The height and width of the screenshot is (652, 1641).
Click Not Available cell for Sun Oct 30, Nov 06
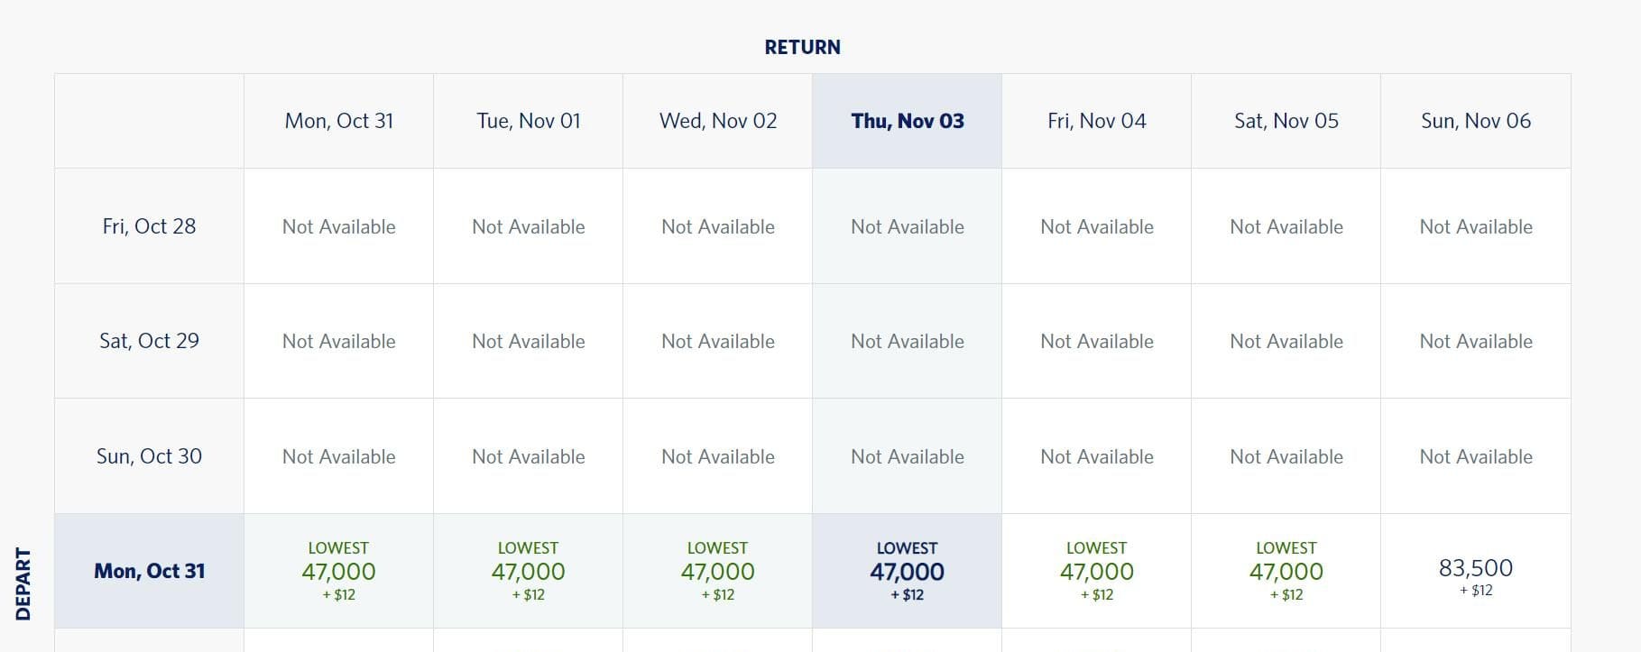click(x=1475, y=455)
